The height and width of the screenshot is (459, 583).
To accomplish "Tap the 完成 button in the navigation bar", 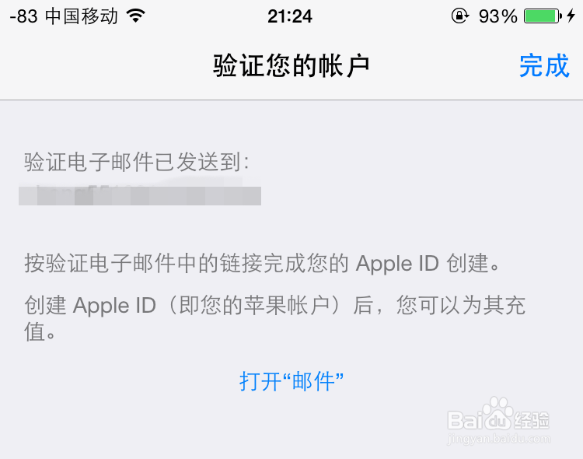I will (x=544, y=66).
